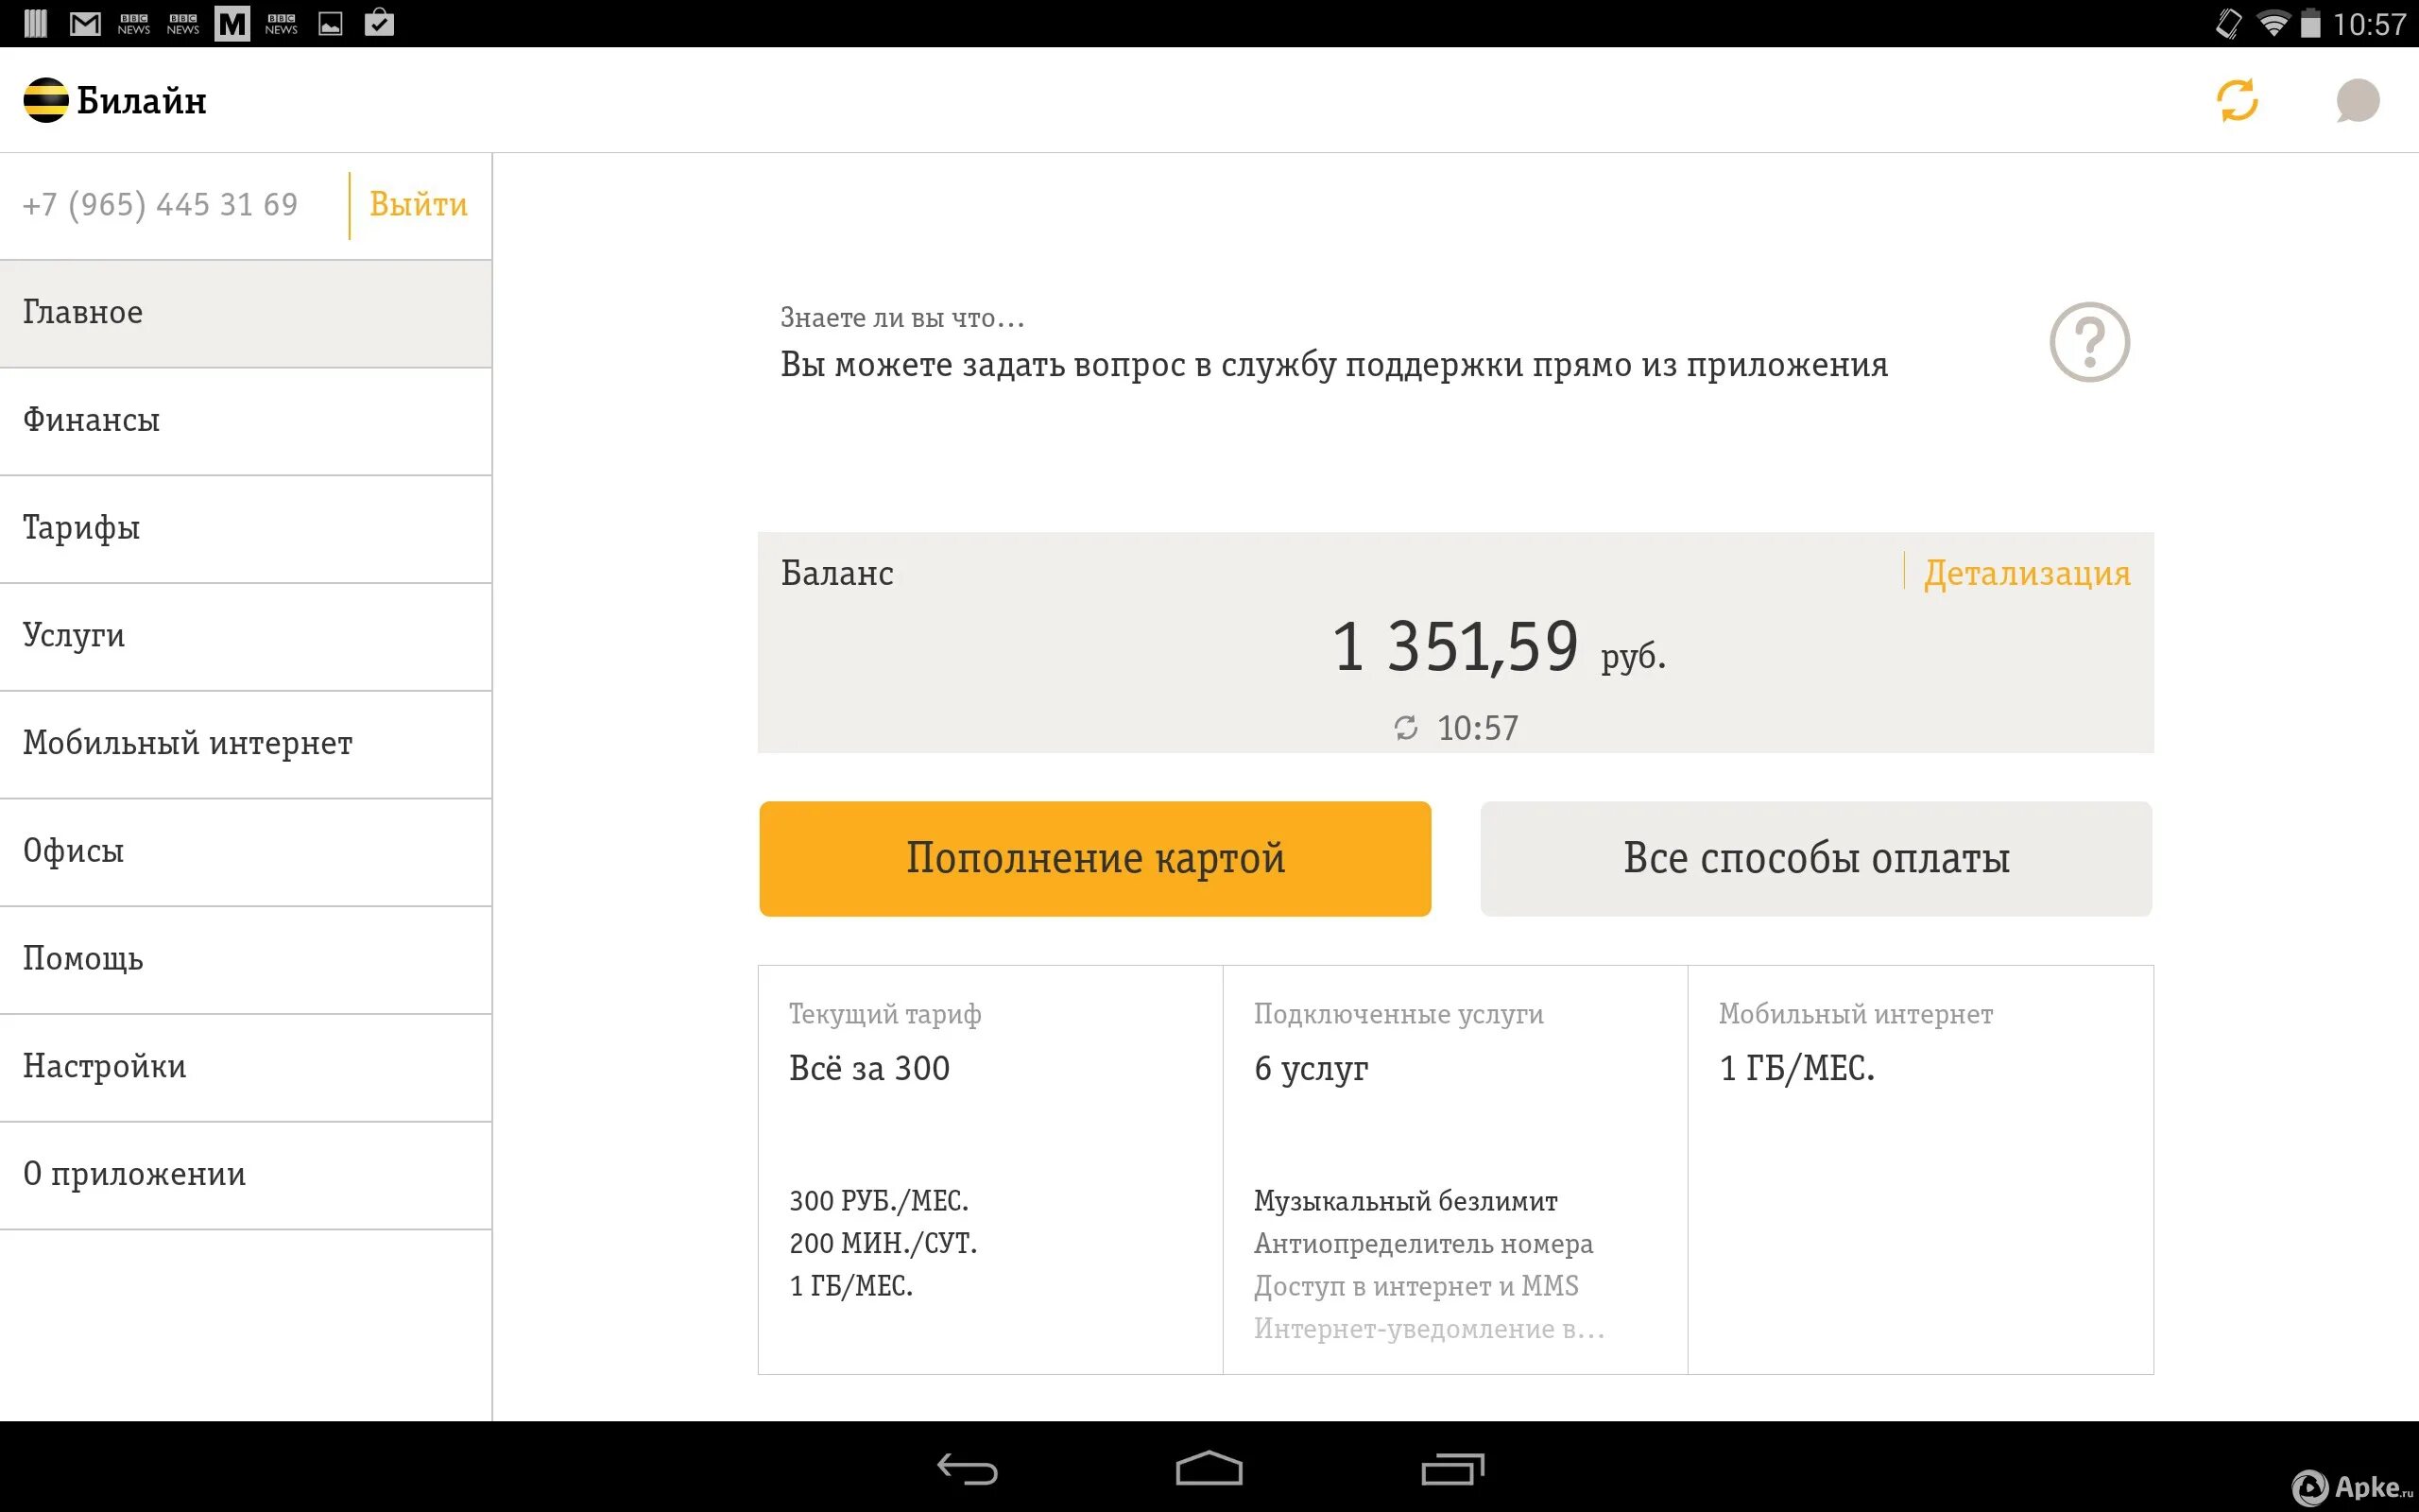Tap the shopping bag checkmark notification icon
Image resolution: width=2419 pixels, height=1512 pixels.
pyautogui.click(x=379, y=22)
